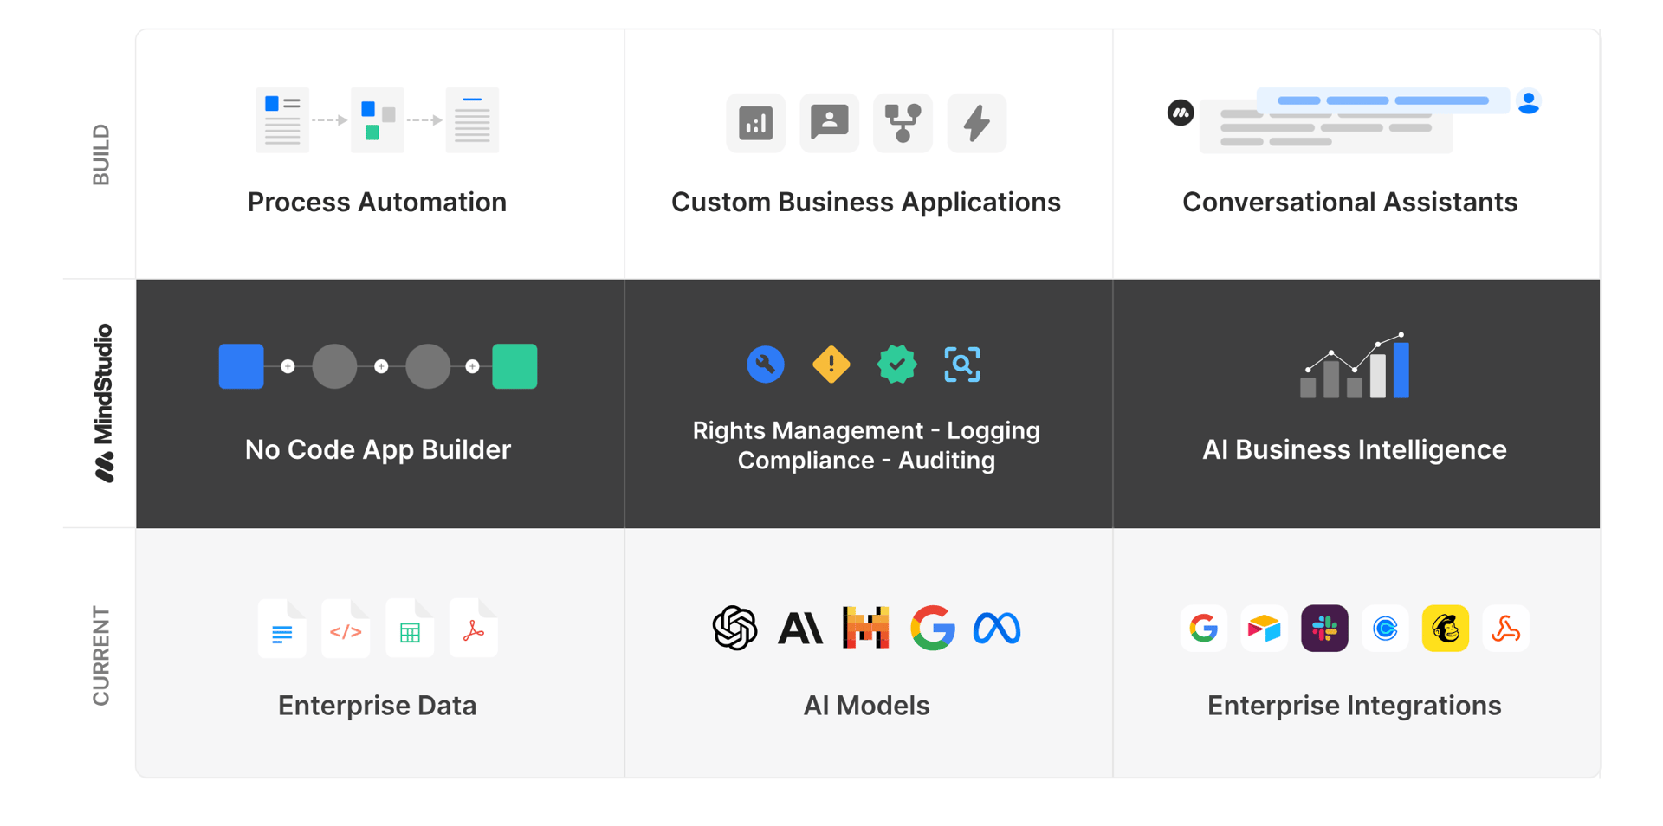Click the AI Business Intelligence heading
Screen dimensions: 1663x826
1354,449
